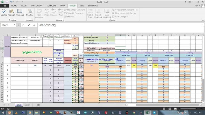
Task: Select the plan sheet tab
Action: tap(19, 105)
